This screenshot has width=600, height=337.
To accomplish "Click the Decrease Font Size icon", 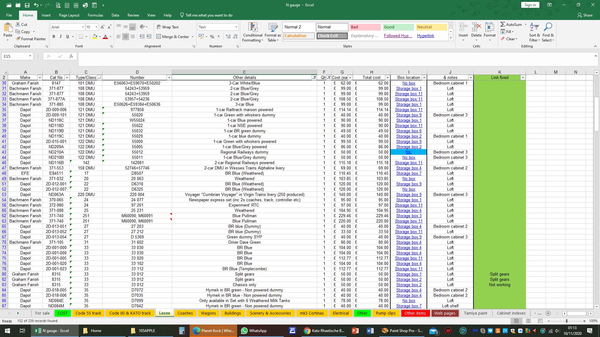I will [109, 27].
